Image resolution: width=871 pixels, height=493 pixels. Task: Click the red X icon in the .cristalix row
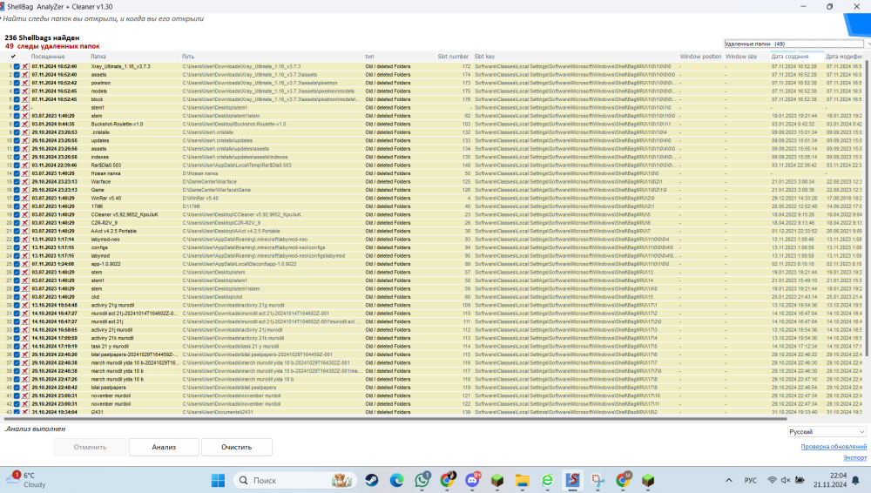25,132
